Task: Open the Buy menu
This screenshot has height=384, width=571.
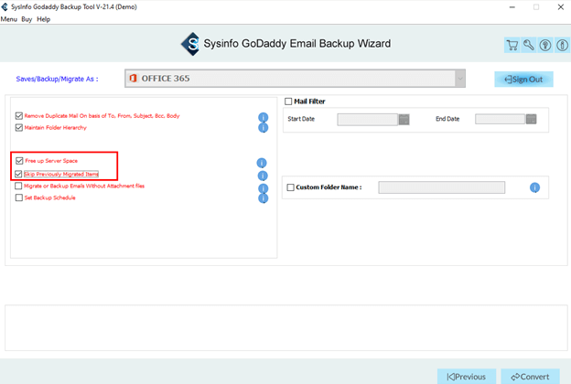Action: [27, 19]
